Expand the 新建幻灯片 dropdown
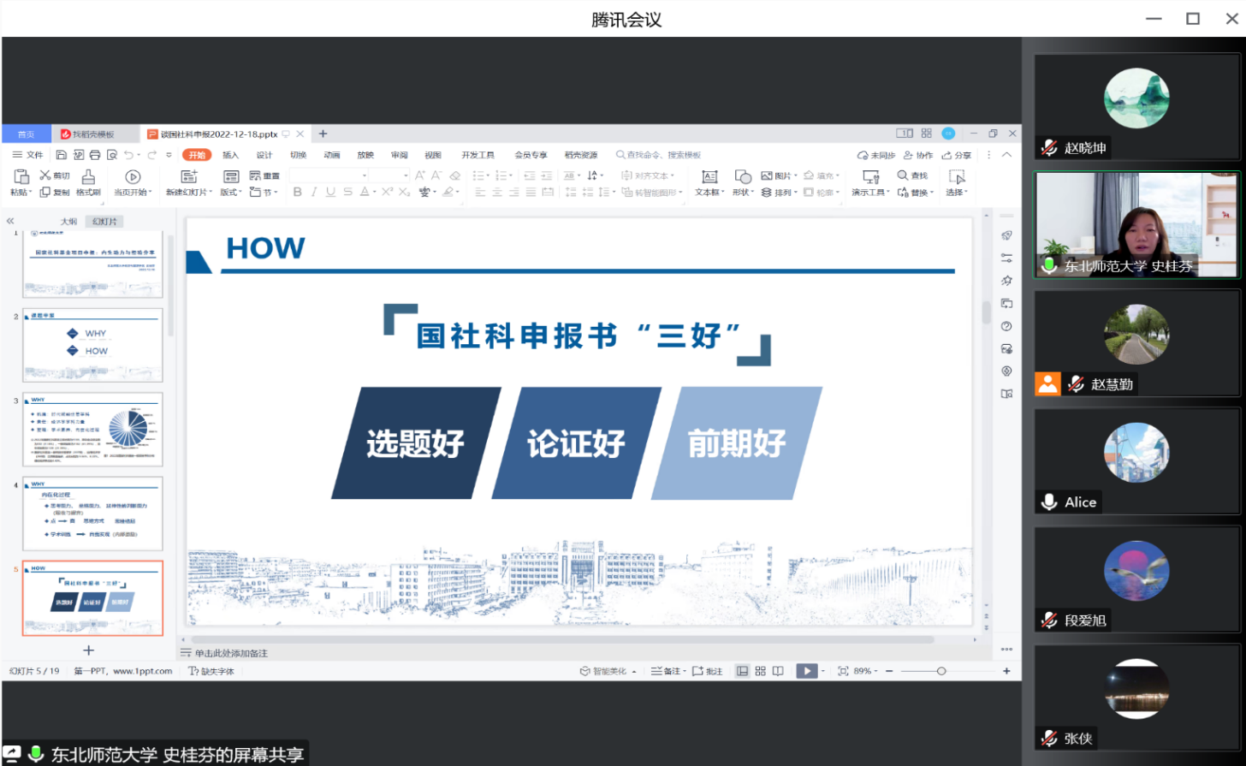The width and height of the screenshot is (1246, 766). tap(190, 193)
